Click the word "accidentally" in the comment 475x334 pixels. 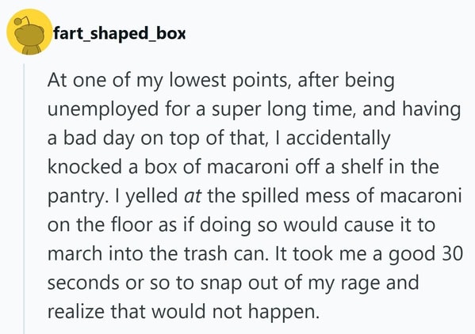point(338,139)
